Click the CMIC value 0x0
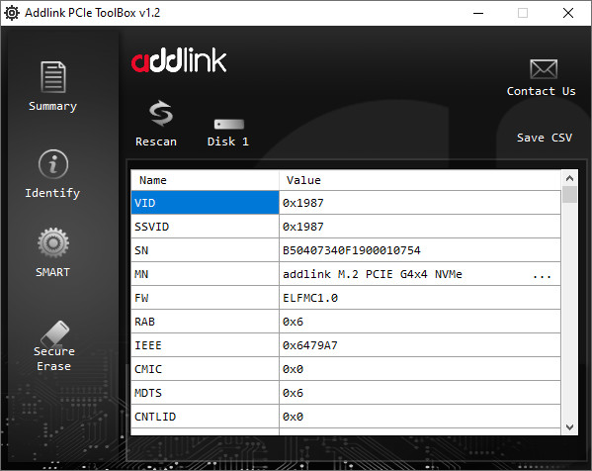The height and width of the screenshot is (471, 592). pos(293,369)
